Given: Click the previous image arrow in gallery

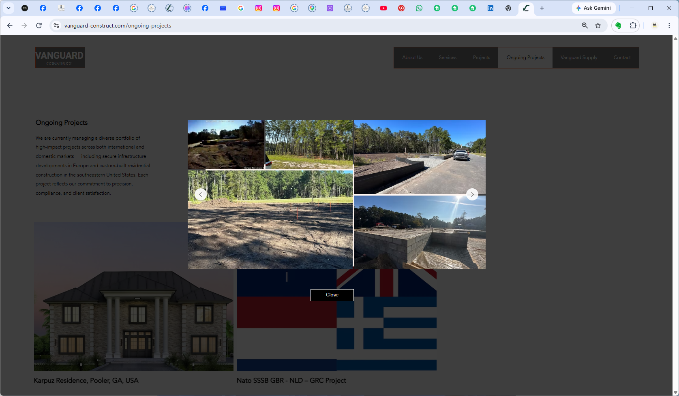Looking at the screenshot, I should tap(201, 194).
